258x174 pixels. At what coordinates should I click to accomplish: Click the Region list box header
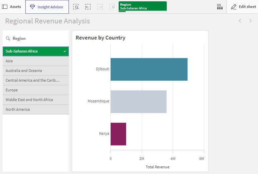point(19,38)
